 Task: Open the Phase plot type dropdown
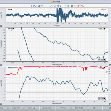pyautogui.click(x=11, y=29)
